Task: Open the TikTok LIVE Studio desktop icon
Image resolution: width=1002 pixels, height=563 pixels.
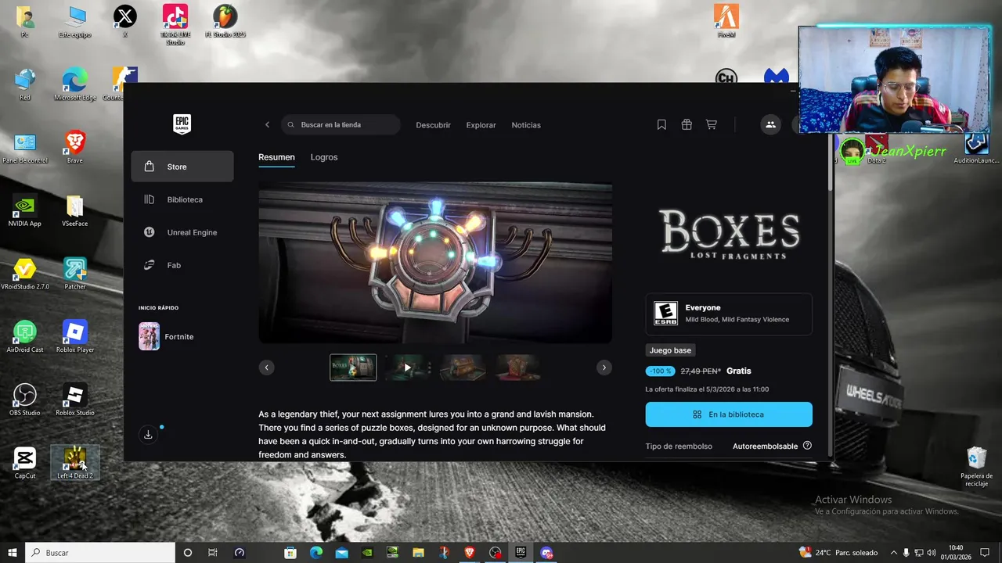Action: pyautogui.click(x=175, y=23)
